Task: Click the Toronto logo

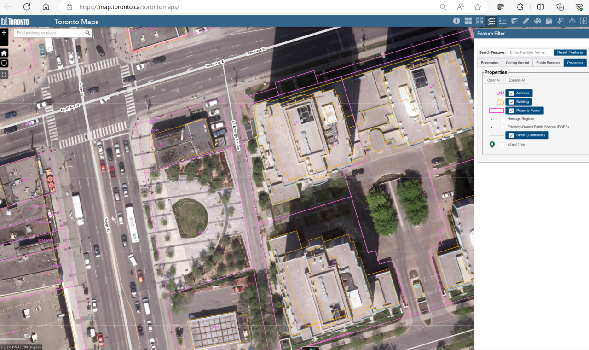Action: pos(15,21)
